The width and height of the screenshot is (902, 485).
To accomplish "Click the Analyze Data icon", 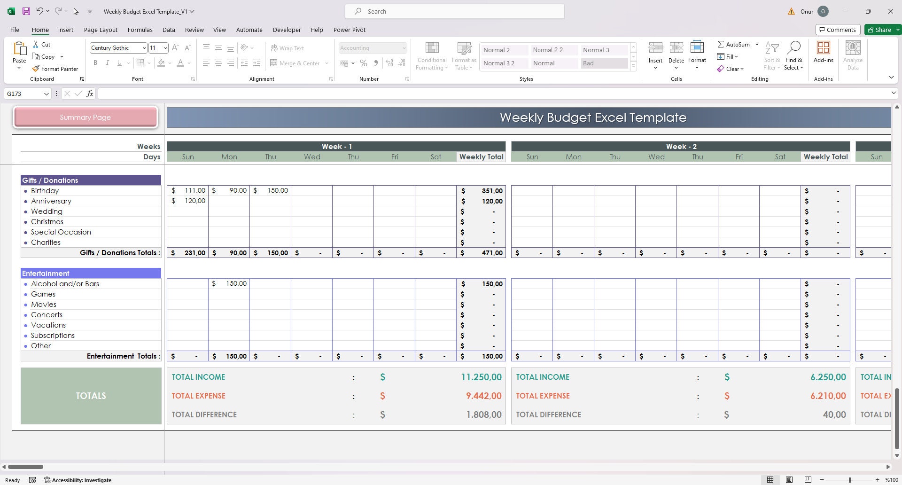I will click(853, 47).
